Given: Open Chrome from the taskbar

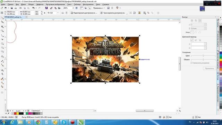Looking at the screenshot, I should tap(38, 122).
